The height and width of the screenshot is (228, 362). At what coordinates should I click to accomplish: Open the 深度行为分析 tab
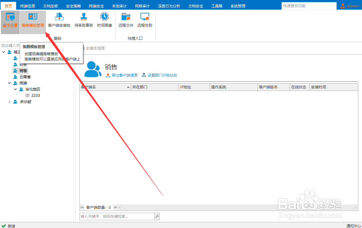point(169,6)
